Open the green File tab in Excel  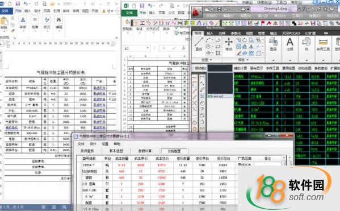click(x=129, y=13)
